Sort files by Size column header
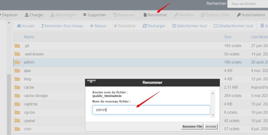 click(x=228, y=37)
